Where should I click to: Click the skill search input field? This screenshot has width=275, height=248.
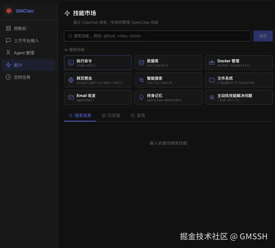click(157, 36)
